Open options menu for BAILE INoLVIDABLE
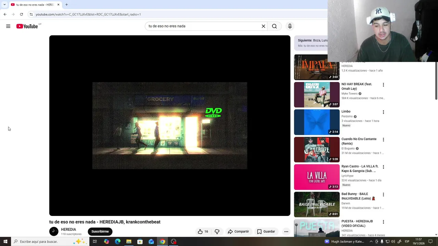Viewport: 438px width, 246px height. coord(383,195)
